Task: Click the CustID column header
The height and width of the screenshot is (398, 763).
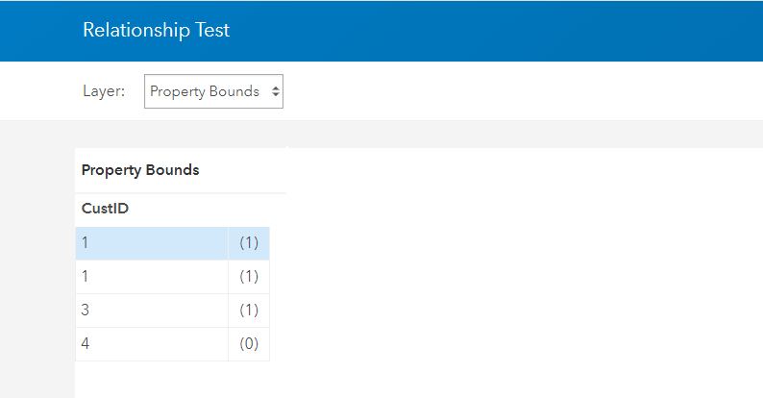Action: (104, 208)
